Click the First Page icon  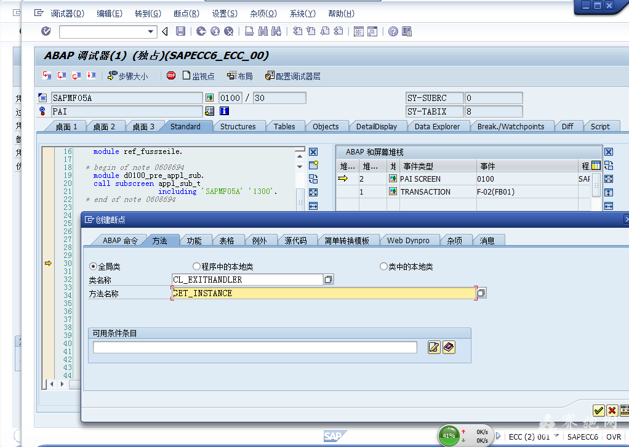pos(297,31)
